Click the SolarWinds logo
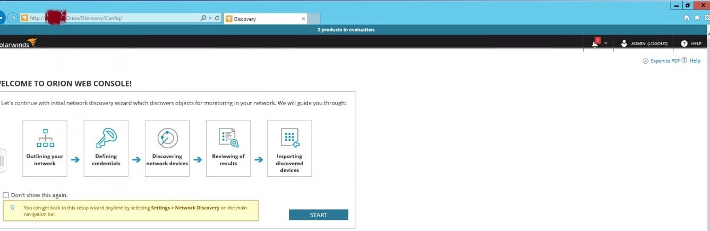710x231 pixels. coord(18,42)
